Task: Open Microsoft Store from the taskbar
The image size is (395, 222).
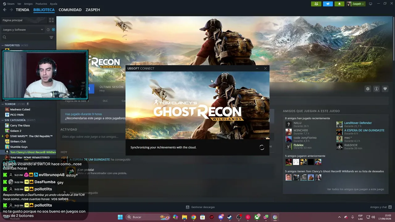Action: pyautogui.click(x=202, y=217)
